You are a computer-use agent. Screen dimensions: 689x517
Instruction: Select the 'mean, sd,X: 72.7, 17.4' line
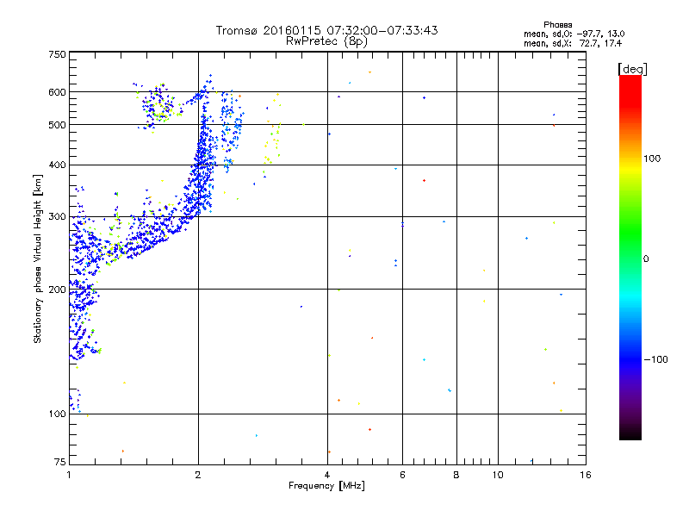point(573,43)
